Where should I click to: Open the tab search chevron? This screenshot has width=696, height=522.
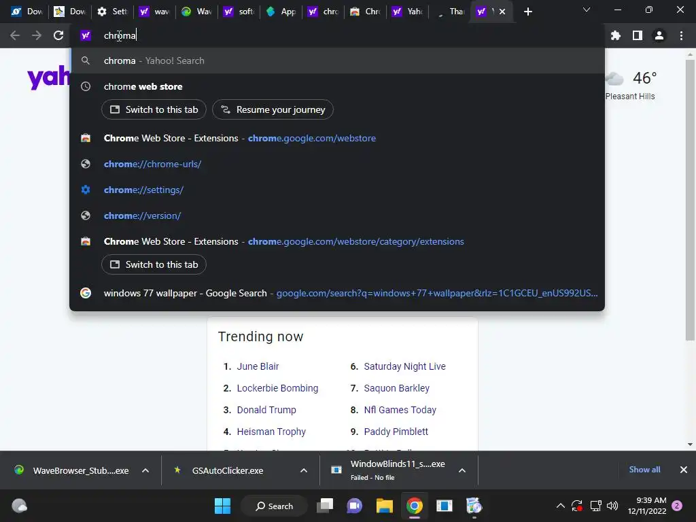click(587, 10)
